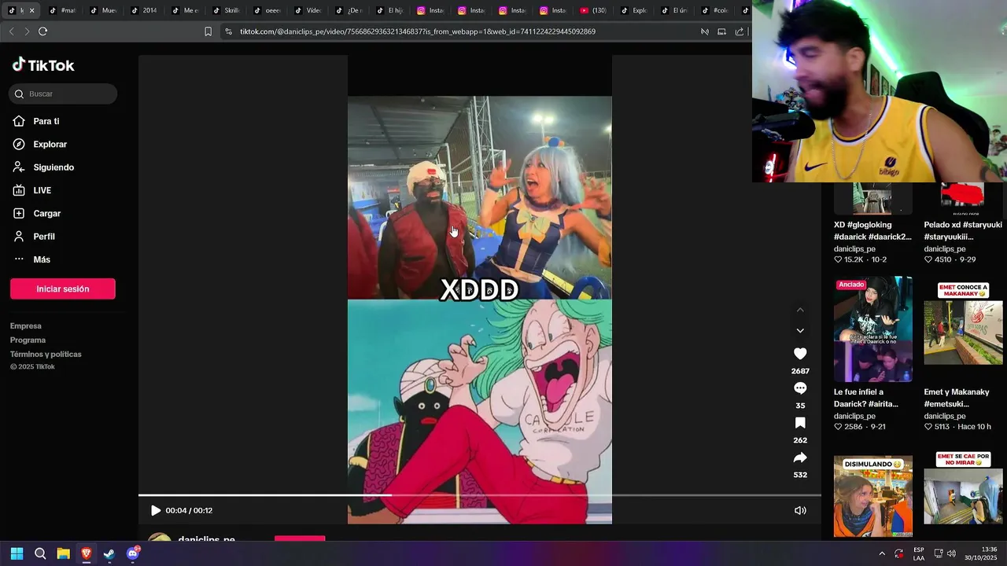Switch to the El hijo tab
Viewport: 1007px width, 566px height.
[390, 10]
